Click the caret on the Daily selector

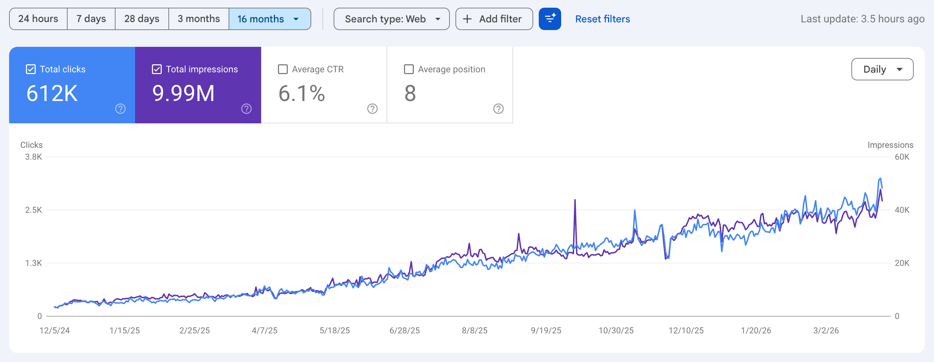(900, 69)
